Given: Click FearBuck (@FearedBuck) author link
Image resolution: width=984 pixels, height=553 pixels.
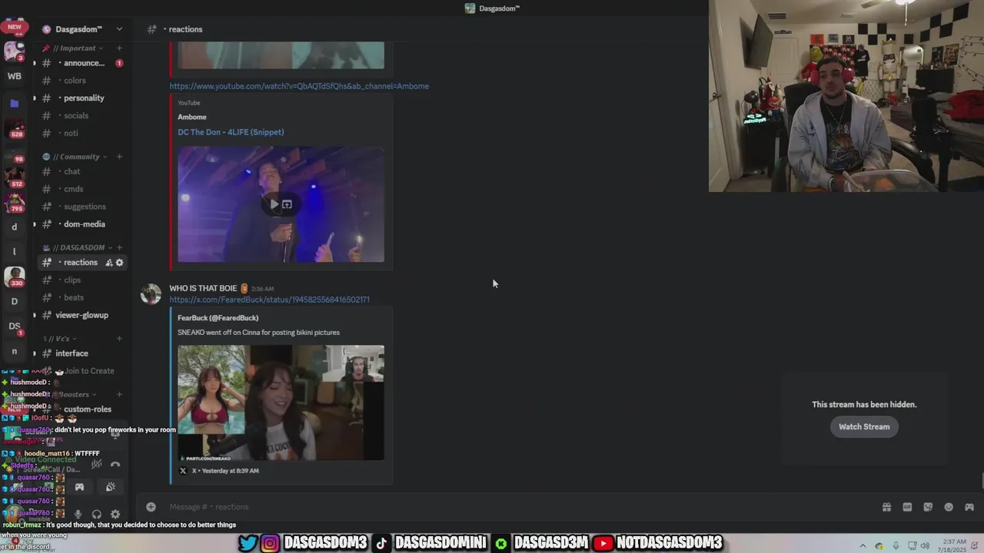Looking at the screenshot, I should click(218, 318).
